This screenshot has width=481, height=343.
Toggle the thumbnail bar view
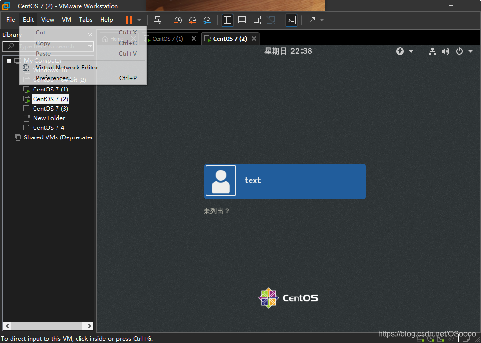242,20
